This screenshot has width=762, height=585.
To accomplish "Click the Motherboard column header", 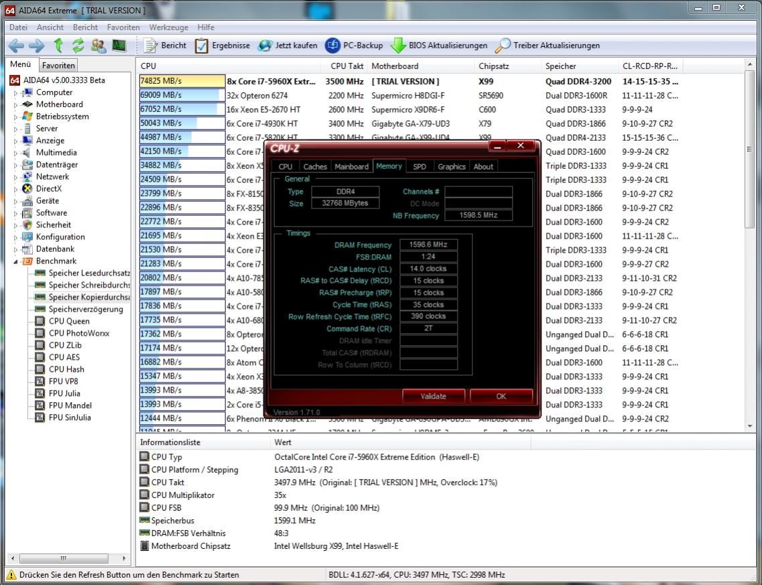I will [x=422, y=66].
